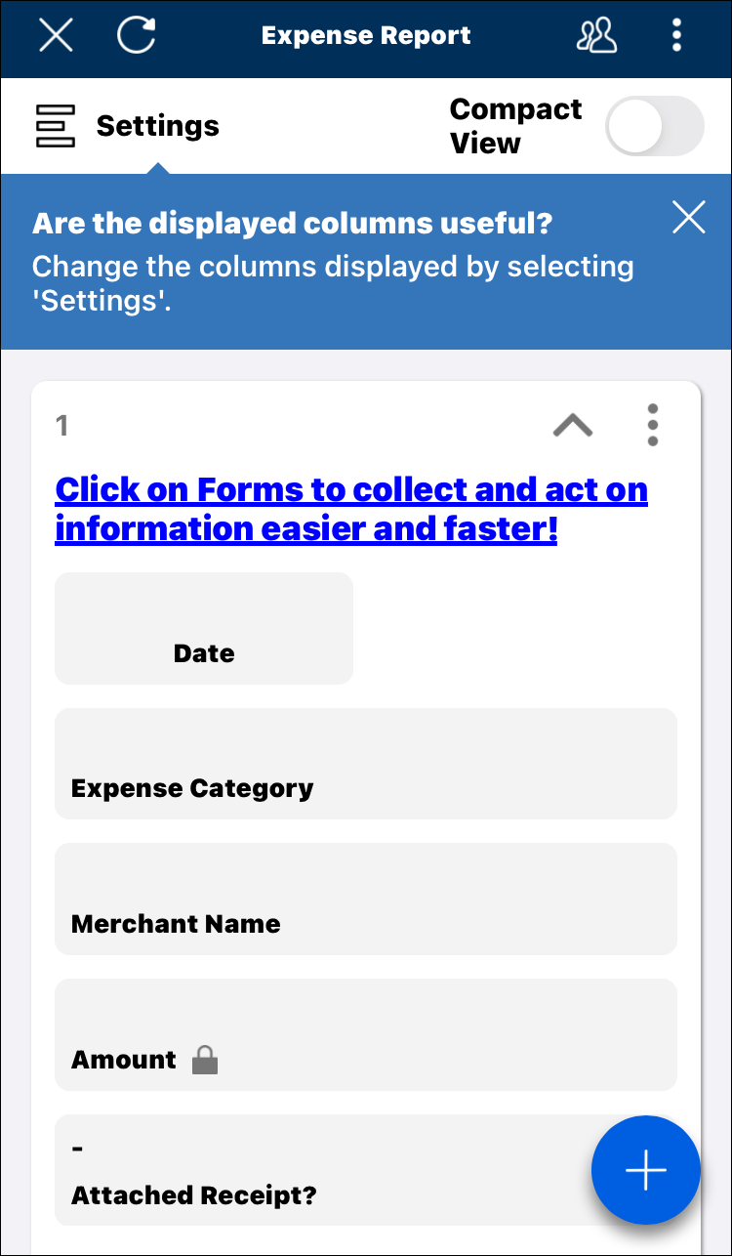732x1256 pixels.
Task: Collapse row 1 card with chevron
Action: pyautogui.click(x=573, y=425)
